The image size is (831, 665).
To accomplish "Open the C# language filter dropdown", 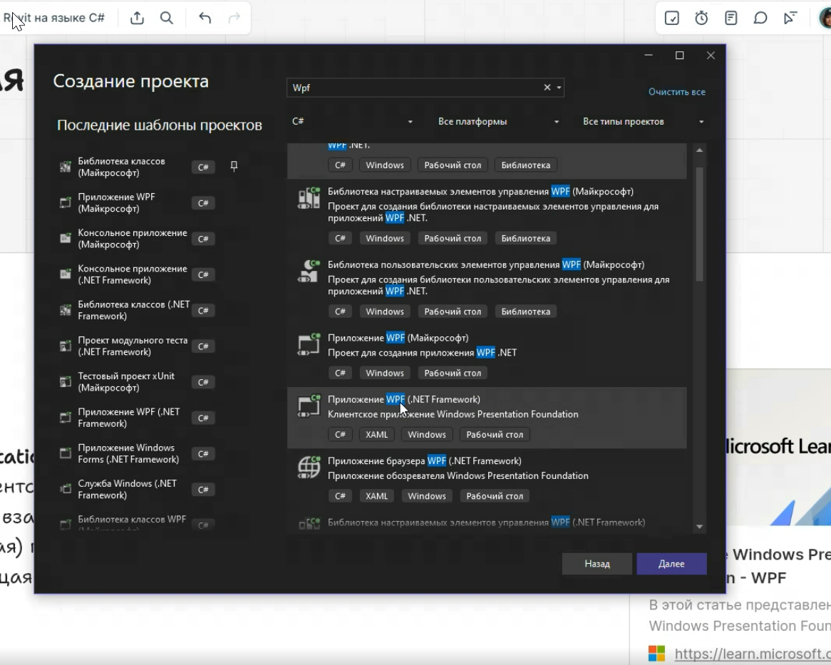I will tap(353, 121).
